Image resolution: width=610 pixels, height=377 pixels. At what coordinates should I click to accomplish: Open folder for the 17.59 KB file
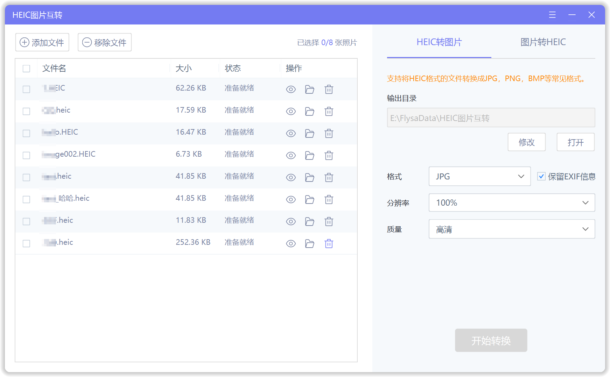pos(309,112)
